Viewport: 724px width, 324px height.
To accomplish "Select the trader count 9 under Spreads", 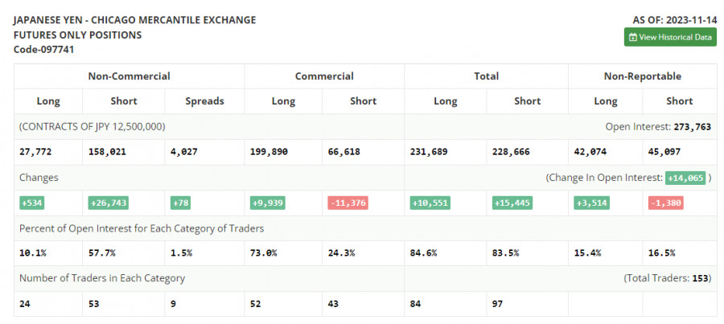I will (x=173, y=304).
